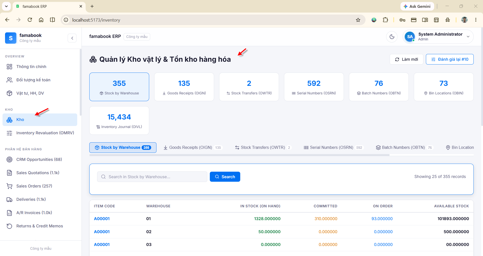Click the browser back arrow

pos(7,20)
